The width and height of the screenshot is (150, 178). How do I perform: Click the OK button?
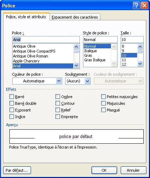pos(104,170)
